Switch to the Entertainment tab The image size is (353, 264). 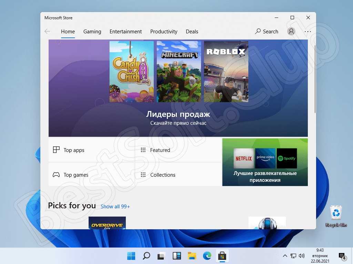pos(125,31)
